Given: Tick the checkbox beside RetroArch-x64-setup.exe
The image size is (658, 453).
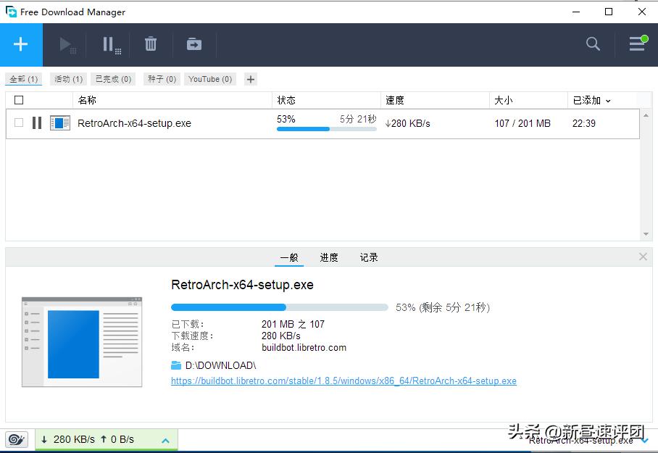Looking at the screenshot, I should (x=19, y=122).
